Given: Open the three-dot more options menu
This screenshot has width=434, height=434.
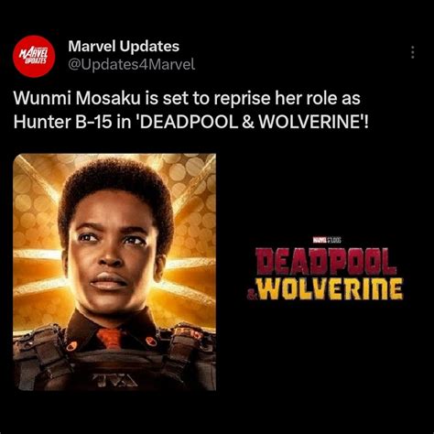Looking at the screenshot, I should point(413,52).
